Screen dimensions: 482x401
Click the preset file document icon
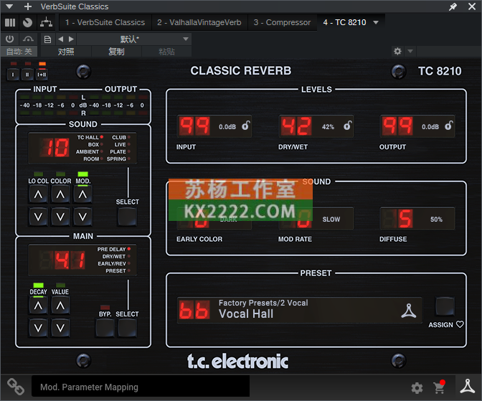pyautogui.click(x=47, y=39)
